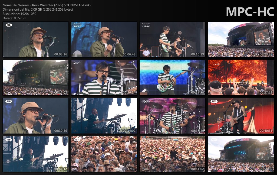277x175 pixels.
Task: Pick the guitarists thumbnail at 00:10:13
Action: click(172, 40)
